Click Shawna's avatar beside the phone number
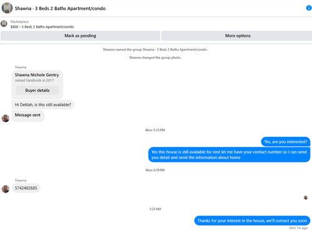312x230 pixels. (x=6, y=189)
